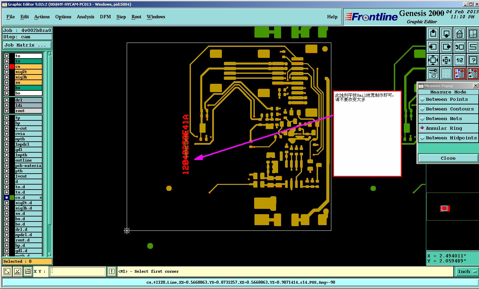Click the zoom-in arrows icon
Image resolution: width=479 pixels, height=289 pixels.
point(433,60)
